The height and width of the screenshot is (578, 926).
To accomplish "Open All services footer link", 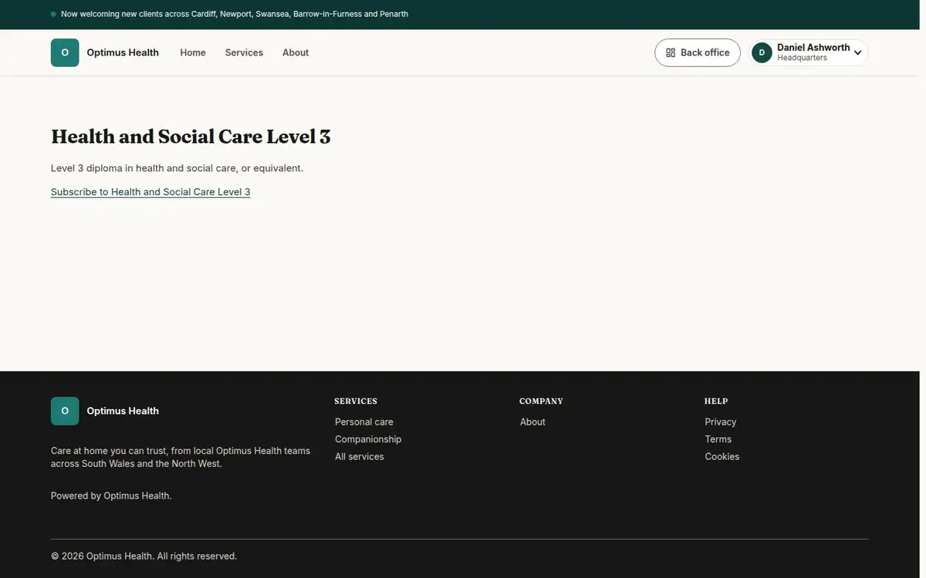I will click(x=360, y=456).
